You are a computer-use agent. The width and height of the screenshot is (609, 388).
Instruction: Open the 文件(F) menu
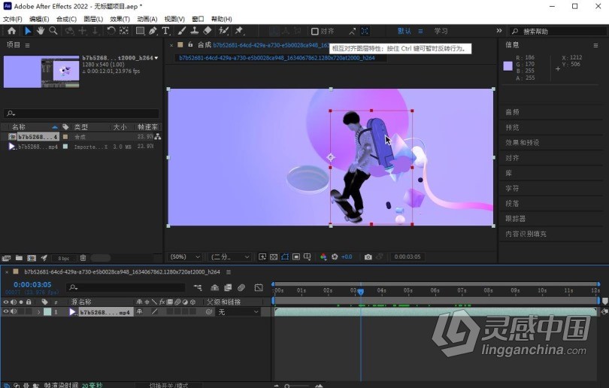(13, 19)
